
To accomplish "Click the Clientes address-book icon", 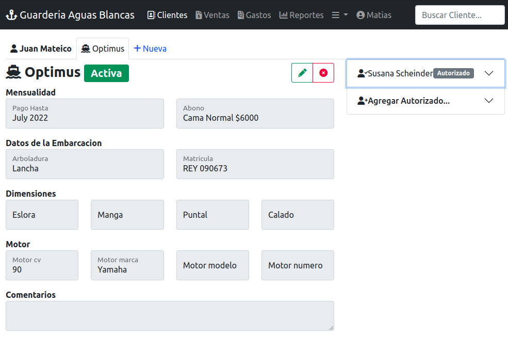I will (151, 15).
